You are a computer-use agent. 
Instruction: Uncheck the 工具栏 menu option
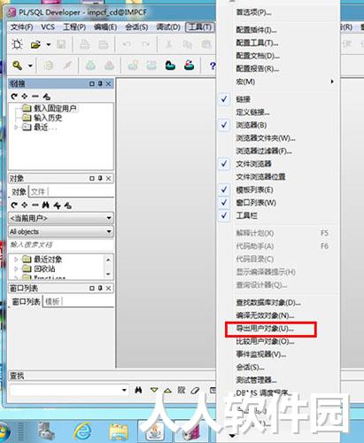246,215
